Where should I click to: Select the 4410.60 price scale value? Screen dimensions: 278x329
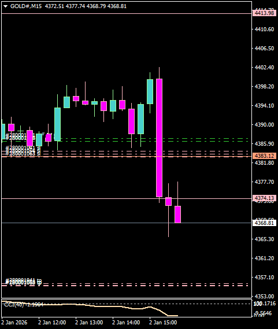(264, 29)
